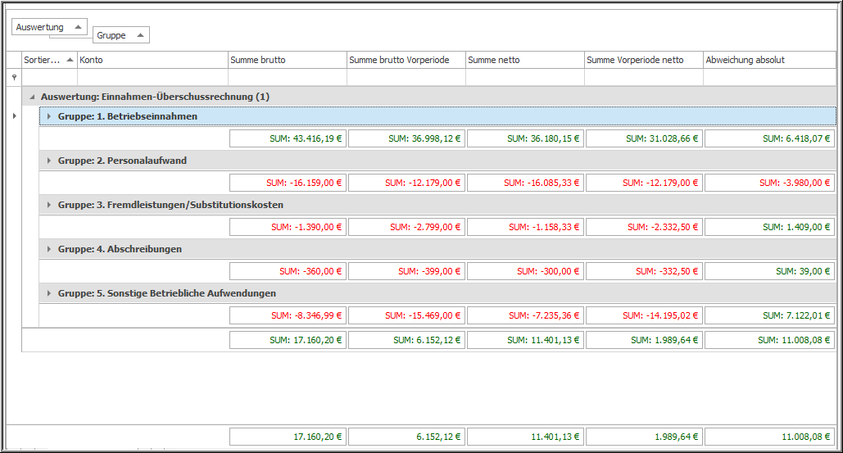This screenshot has height=453, width=843.
Task: Click the Auswertung grouping chip
Action: point(49,27)
